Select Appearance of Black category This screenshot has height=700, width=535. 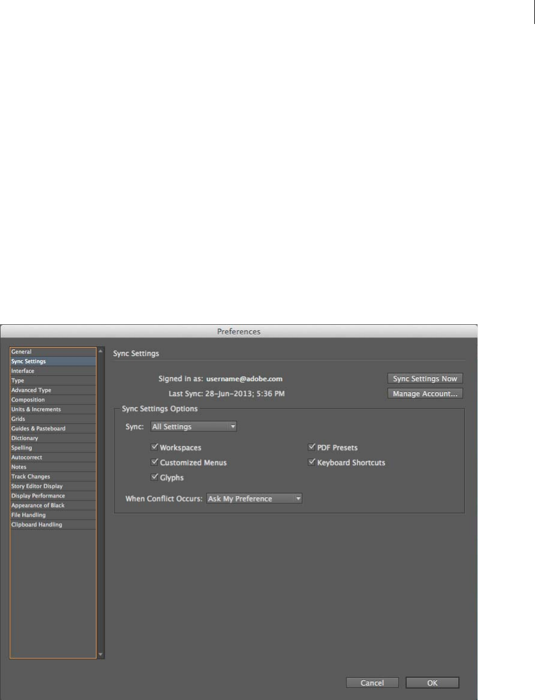(53, 505)
